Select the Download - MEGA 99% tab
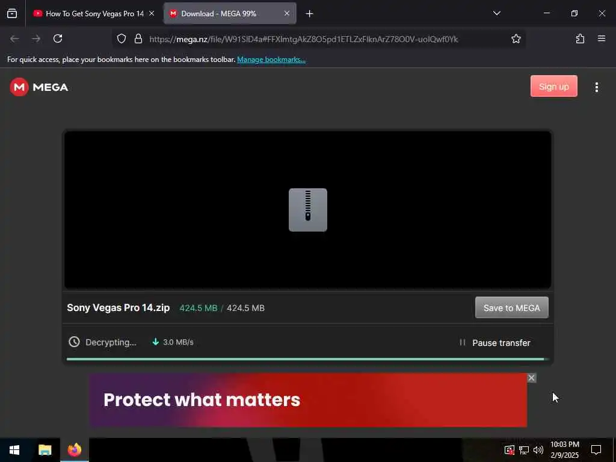This screenshot has height=462, width=616. click(230, 13)
